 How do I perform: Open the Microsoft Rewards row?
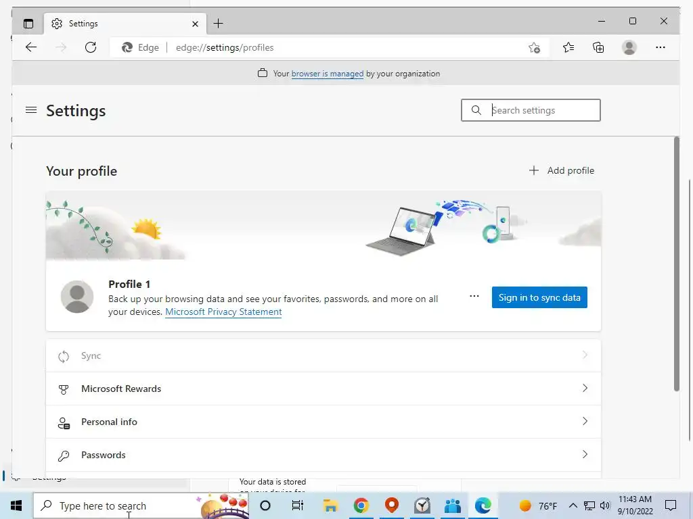[x=323, y=389]
